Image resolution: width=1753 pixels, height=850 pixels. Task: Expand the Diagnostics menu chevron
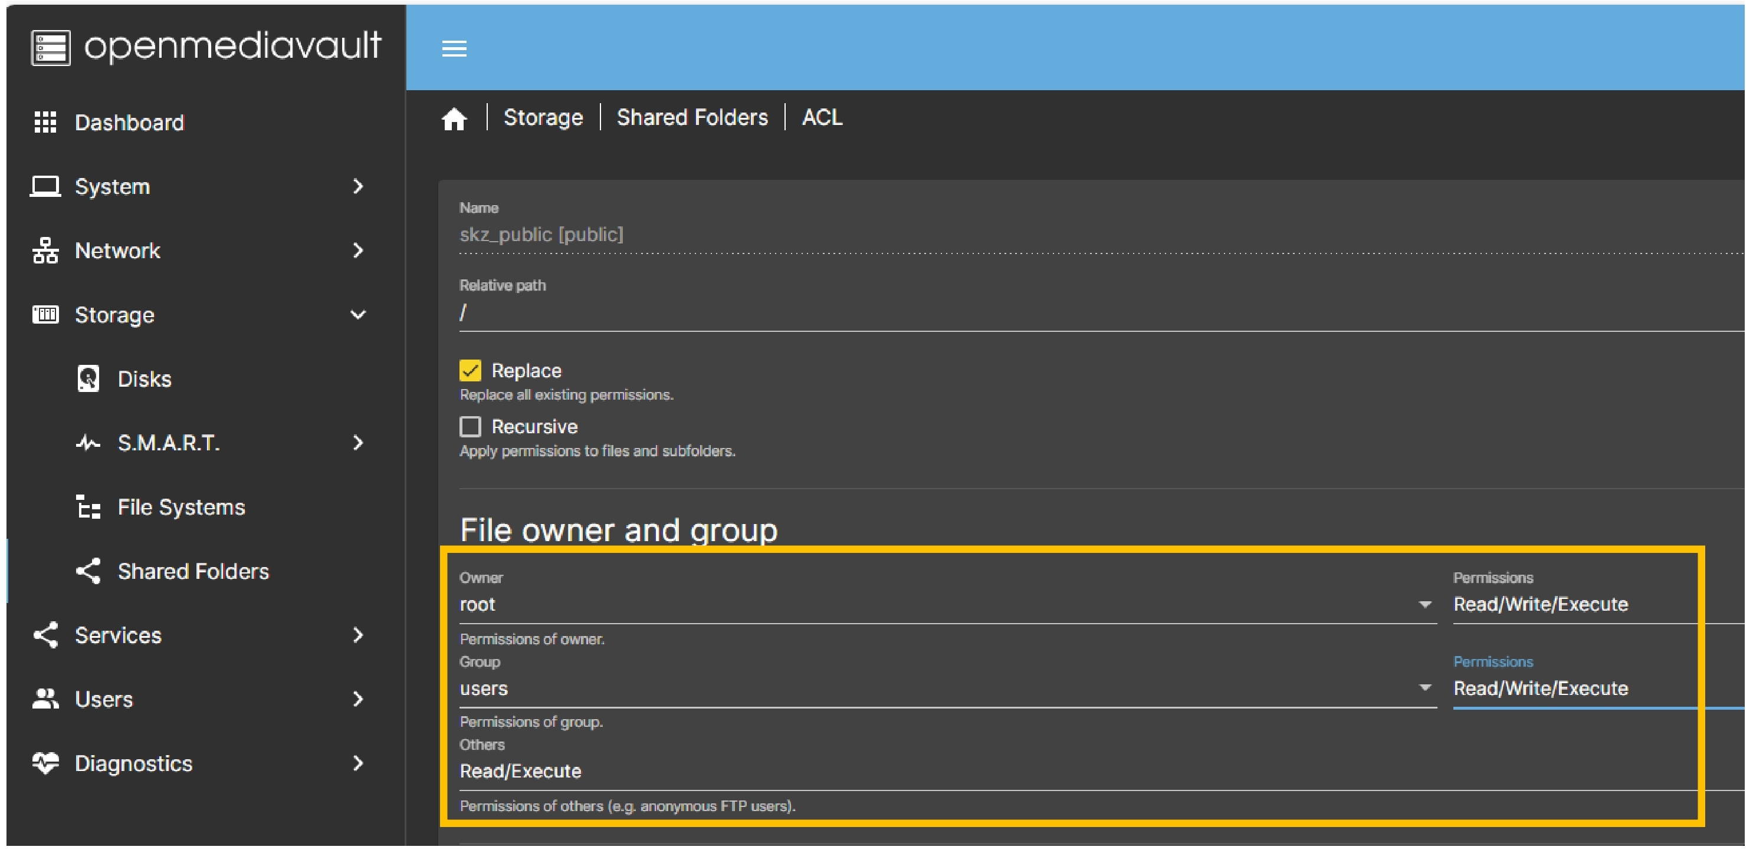(x=358, y=763)
